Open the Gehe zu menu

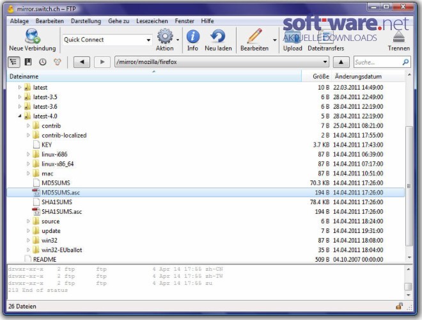click(x=119, y=21)
